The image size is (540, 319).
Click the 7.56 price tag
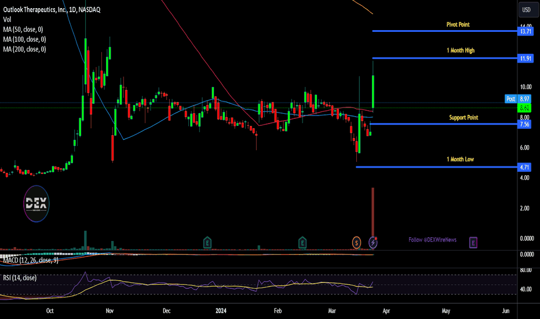[524, 124]
